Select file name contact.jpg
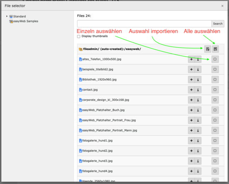Viewport: 229px width, 184px height. [90, 90]
